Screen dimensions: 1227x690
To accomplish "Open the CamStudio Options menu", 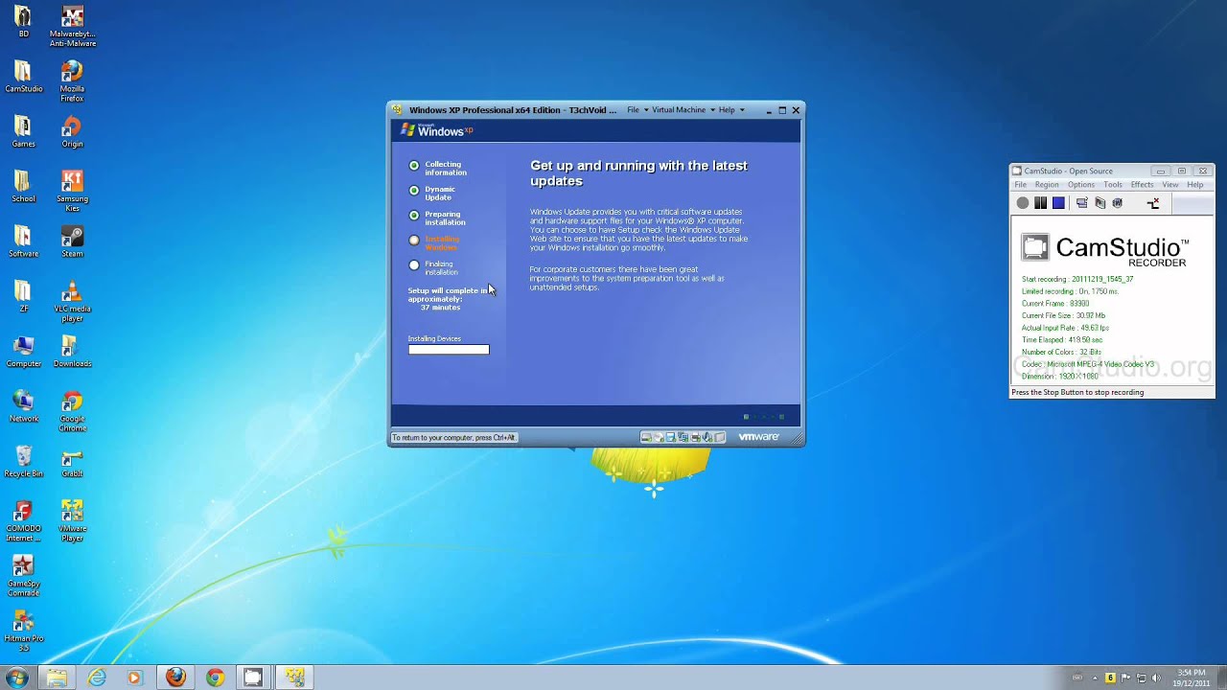I will 1081,185.
